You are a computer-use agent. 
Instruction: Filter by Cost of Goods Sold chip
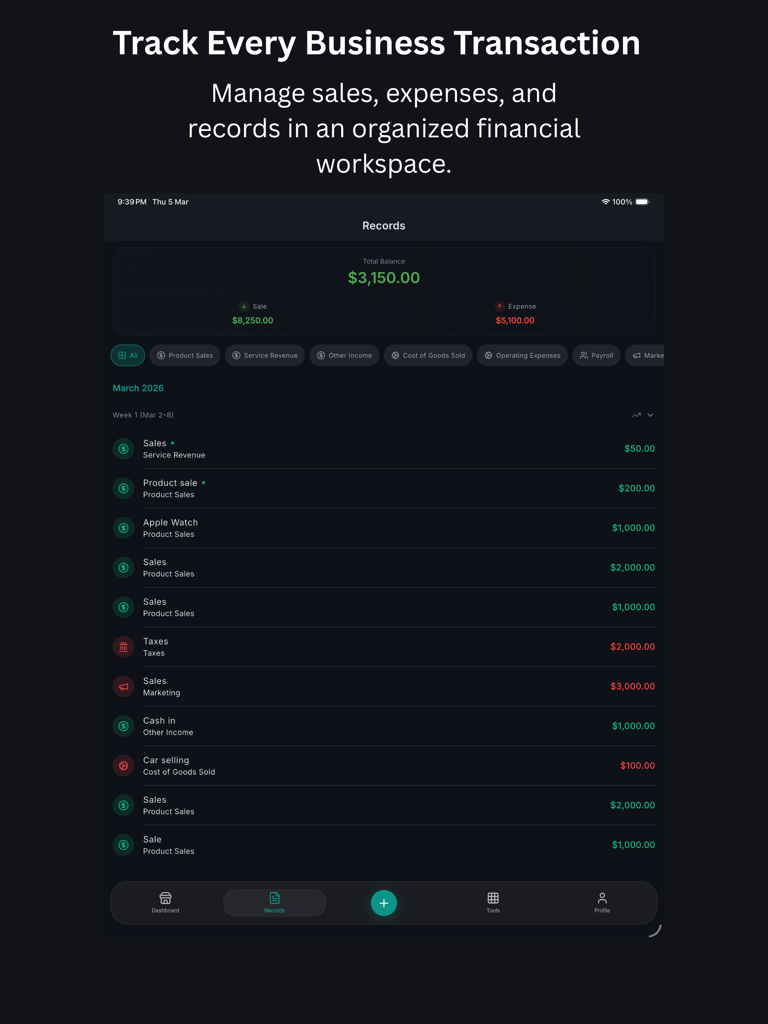(x=428, y=355)
